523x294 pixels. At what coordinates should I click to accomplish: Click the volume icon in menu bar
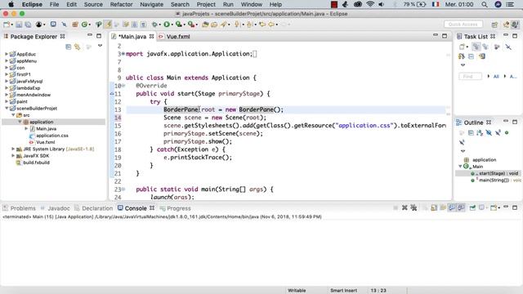click(382, 4)
